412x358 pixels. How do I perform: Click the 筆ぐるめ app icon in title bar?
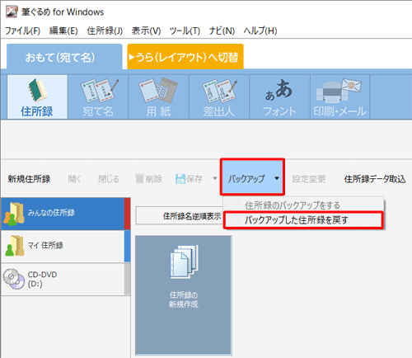(x=12, y=12)
